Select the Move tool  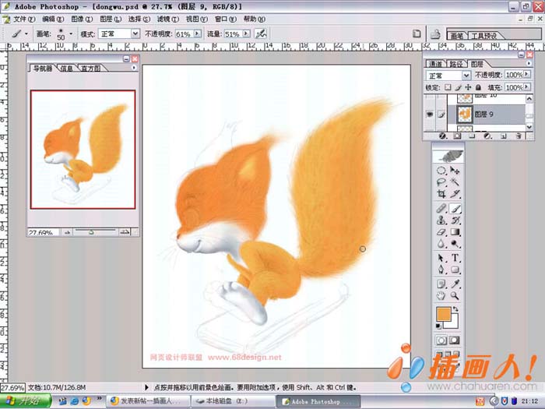(455, 171)
